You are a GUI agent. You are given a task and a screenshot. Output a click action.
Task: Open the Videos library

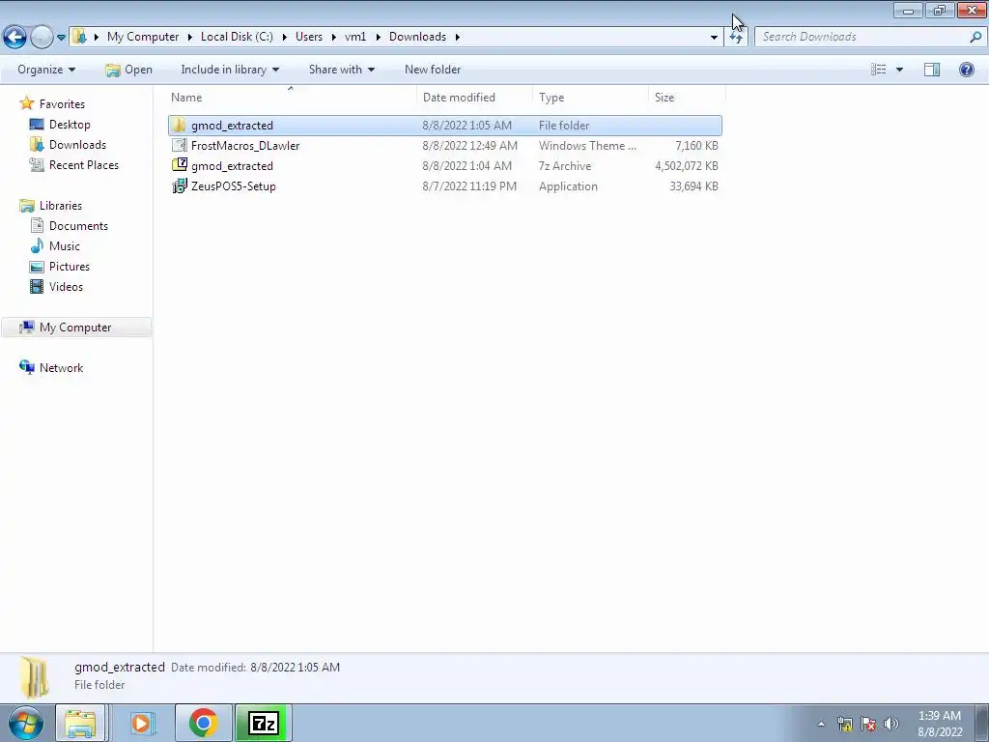67,286
